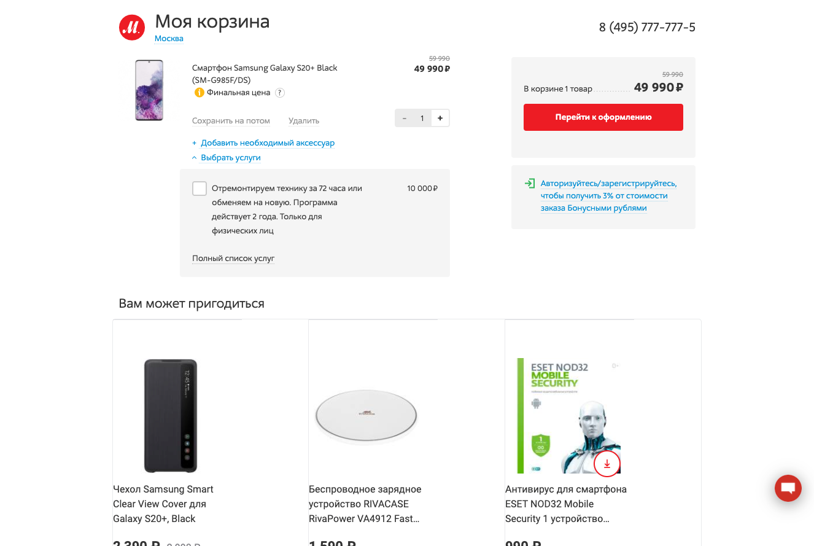Collapse the Выбрать услуги section

coord(230,158)
